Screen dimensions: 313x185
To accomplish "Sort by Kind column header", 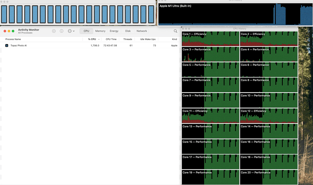I will [x=174, y=39].
